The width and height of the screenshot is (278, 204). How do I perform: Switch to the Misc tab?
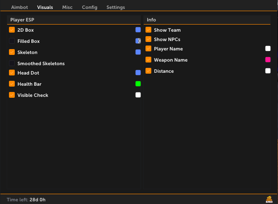click(67, 7)
